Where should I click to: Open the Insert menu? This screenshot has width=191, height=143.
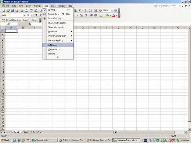tap(28, 6)
